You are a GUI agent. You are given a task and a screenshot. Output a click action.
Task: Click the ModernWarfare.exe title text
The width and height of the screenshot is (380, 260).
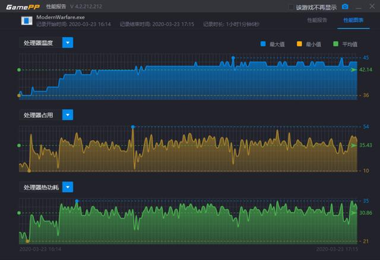click(61, 17)
